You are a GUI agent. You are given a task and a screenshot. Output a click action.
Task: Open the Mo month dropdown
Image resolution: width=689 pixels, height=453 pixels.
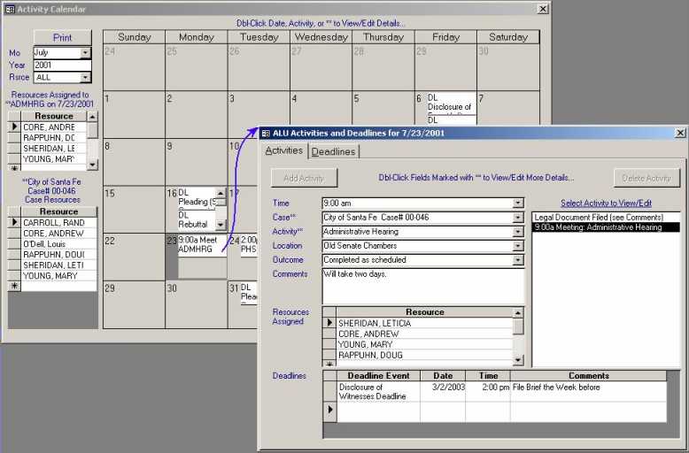point(85,53)
